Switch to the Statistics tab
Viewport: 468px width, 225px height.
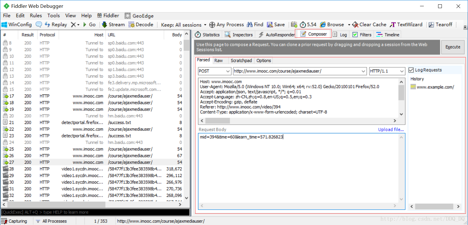coord(207,35)
